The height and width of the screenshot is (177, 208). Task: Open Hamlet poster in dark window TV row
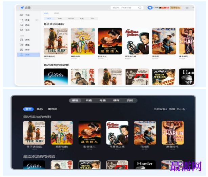pos(145,165)
